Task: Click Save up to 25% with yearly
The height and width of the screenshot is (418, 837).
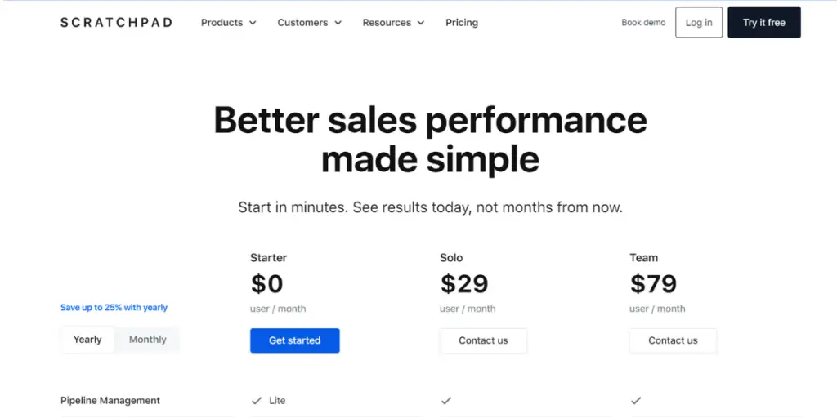Action: pos(114,307)
